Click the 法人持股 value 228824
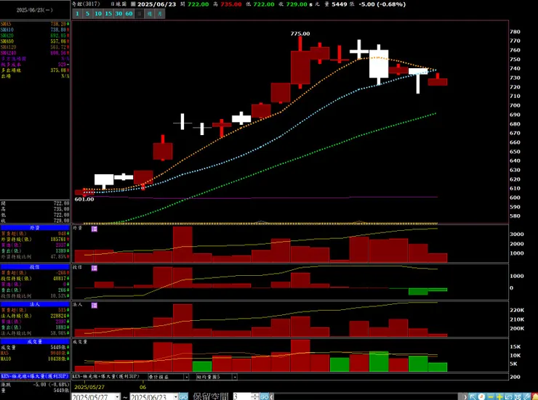538x400 pixels. point(58,316)
